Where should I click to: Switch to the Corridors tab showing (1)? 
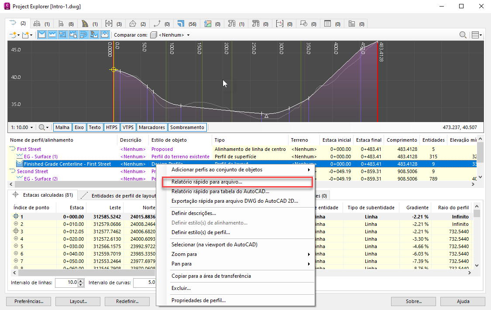point(89,24)
